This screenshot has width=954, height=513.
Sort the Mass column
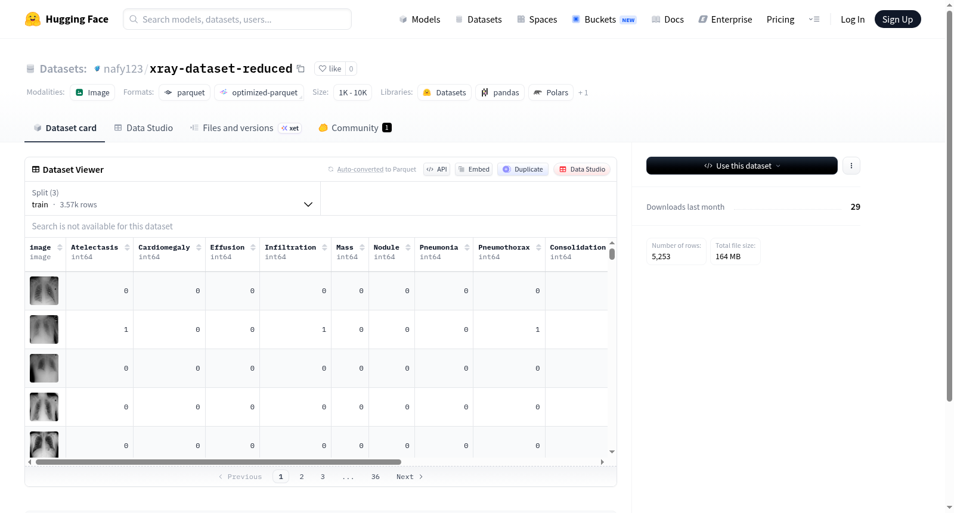coord(362,247)
